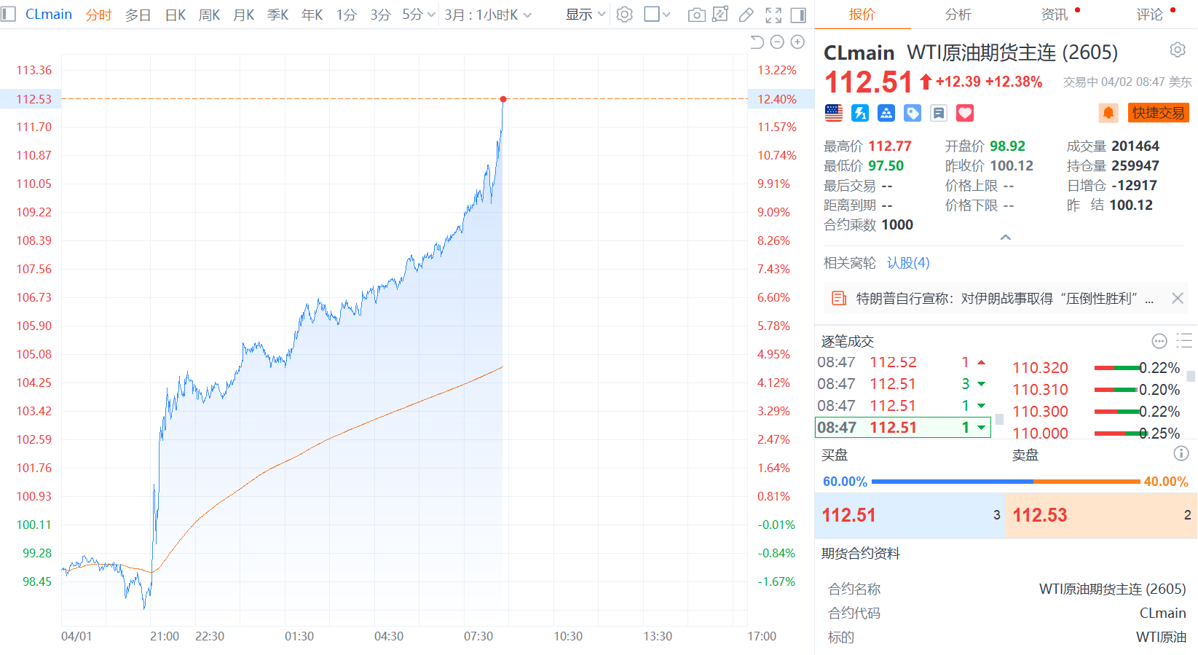Viewport: 1198px width, 655px height.
Task: Dismiss the news headline banner
Action: [1178, 298]
